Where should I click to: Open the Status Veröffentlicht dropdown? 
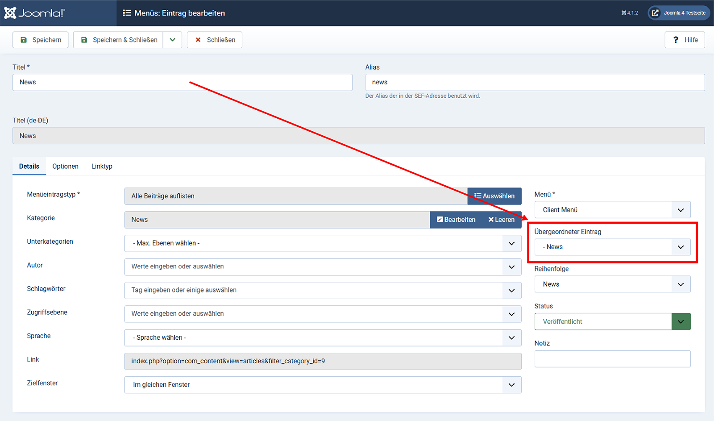click(612, 321)
